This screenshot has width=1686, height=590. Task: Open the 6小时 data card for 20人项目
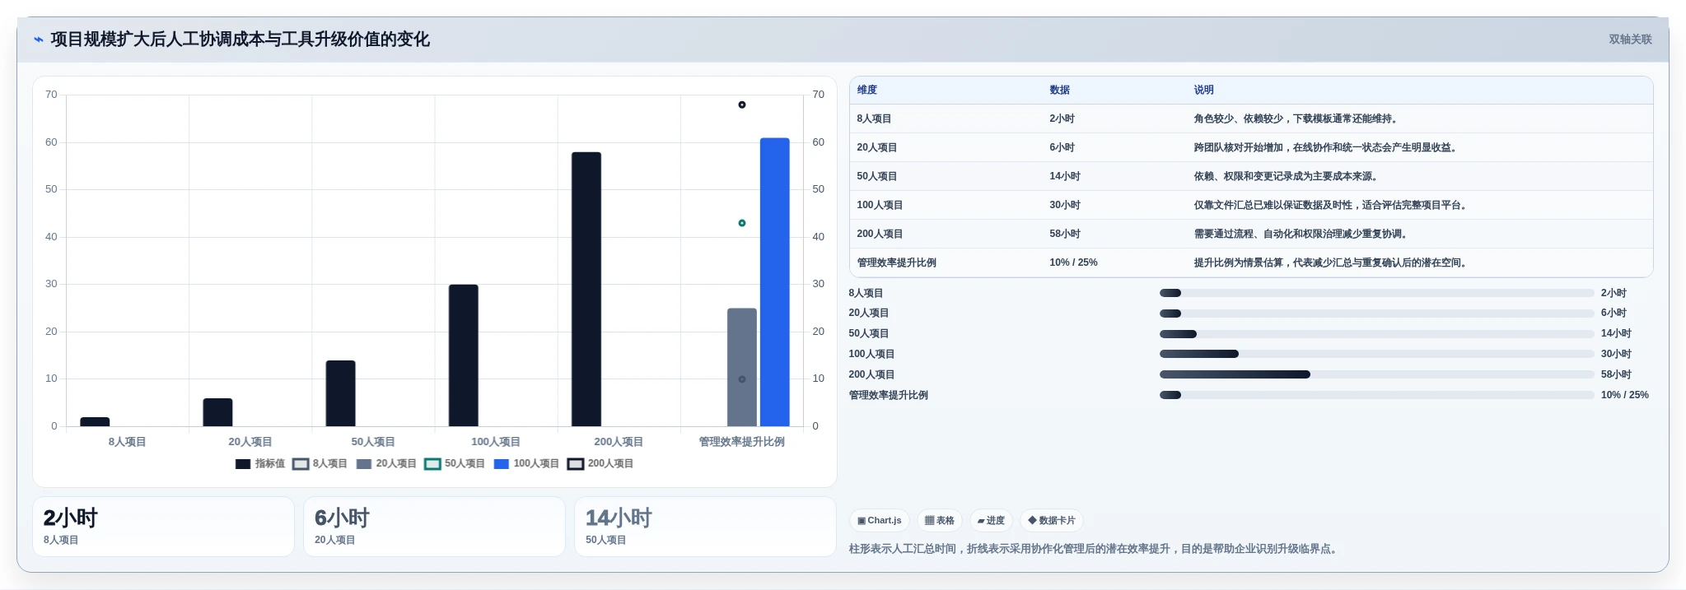pyautogui.click(x=434, y=527)
